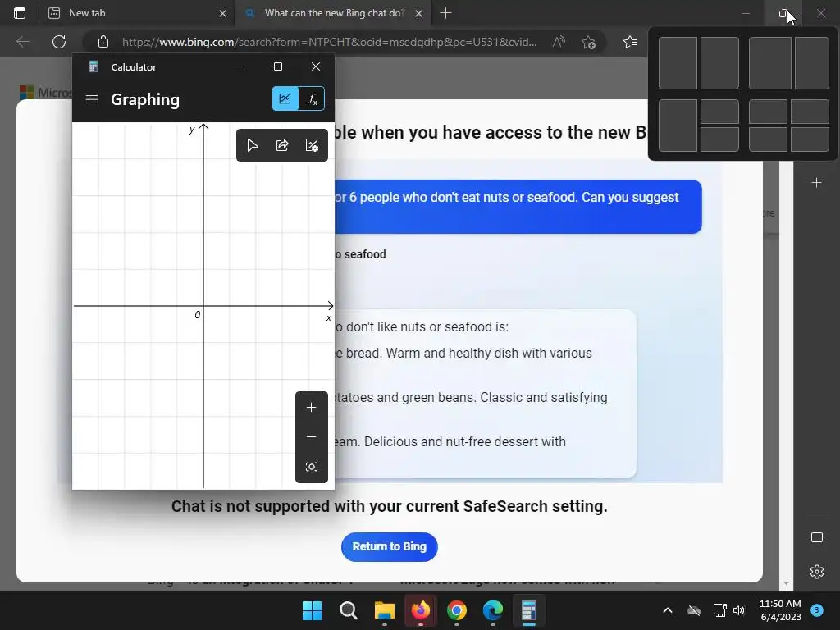Pick tall left zone in three-pane snap layout
Screen dimensions: 840x630
(x=678, y=126)
